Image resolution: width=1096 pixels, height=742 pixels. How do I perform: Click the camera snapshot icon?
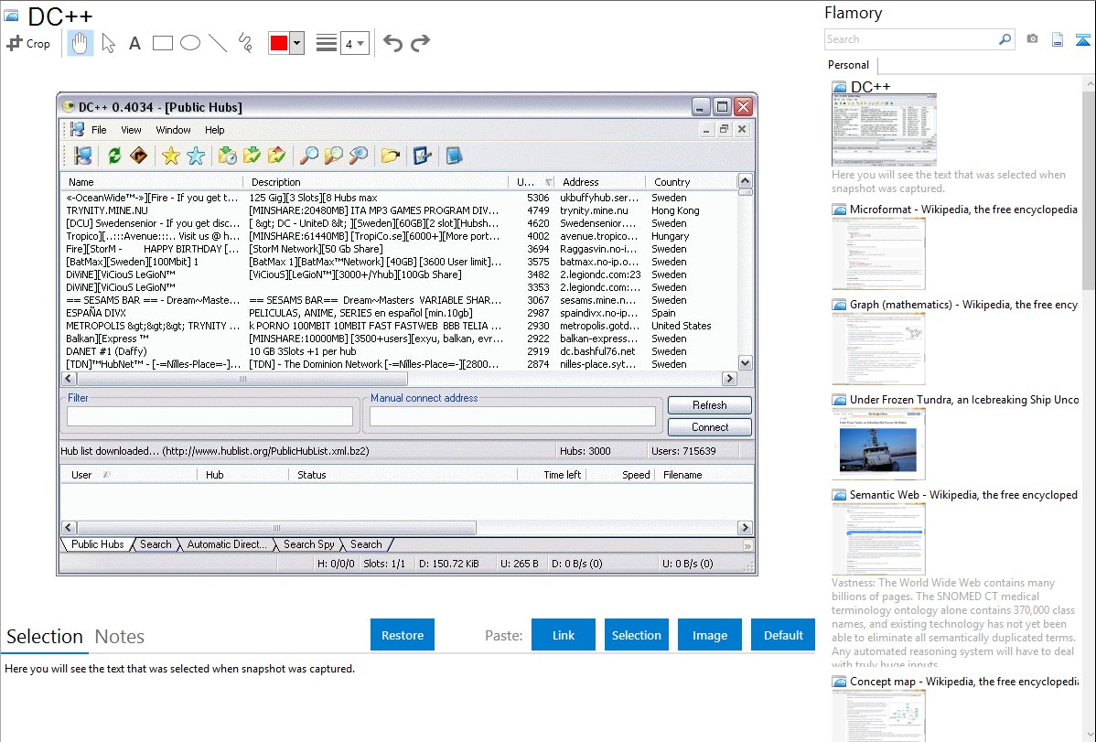1032,39
